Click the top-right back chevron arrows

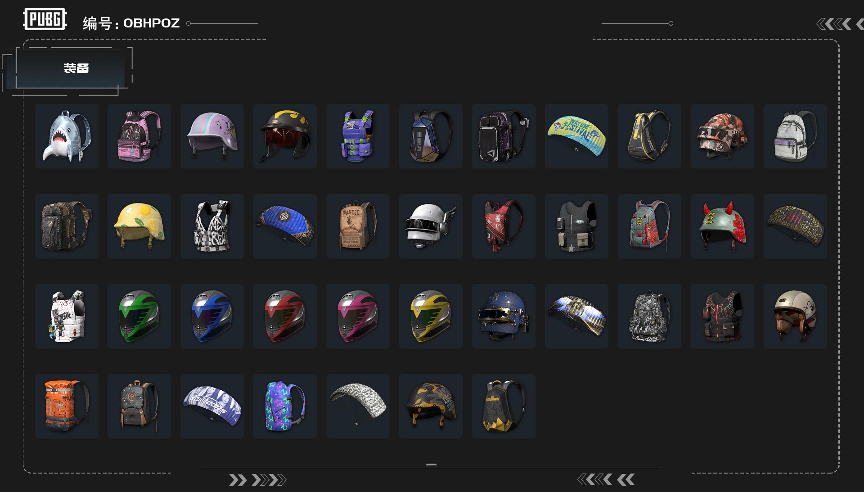tap(840, 24)
